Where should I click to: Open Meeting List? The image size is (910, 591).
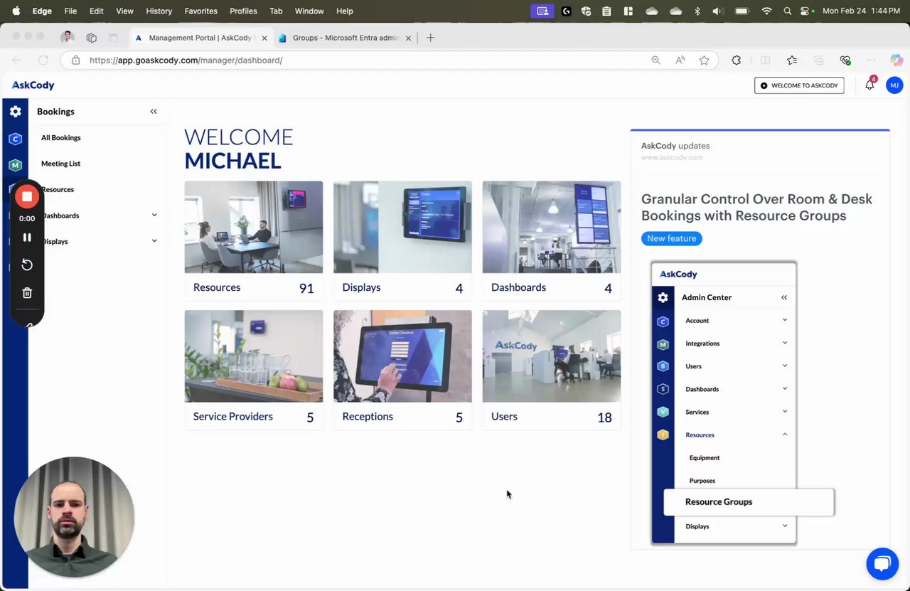pos(61,164)
